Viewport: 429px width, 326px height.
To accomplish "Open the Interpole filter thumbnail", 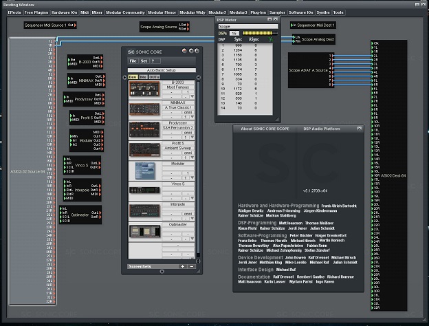I will tap(144, 211).
